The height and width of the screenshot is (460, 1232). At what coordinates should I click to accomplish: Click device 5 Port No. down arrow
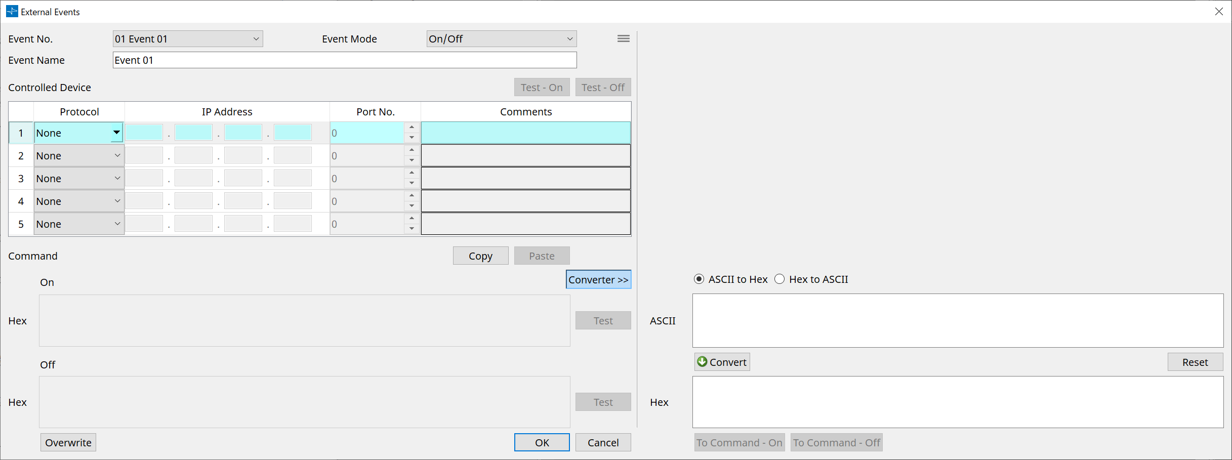[x=412, y=229]
